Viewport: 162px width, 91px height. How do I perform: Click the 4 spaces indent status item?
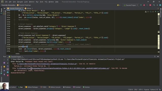pyautogui.click(x=146, y=90)
